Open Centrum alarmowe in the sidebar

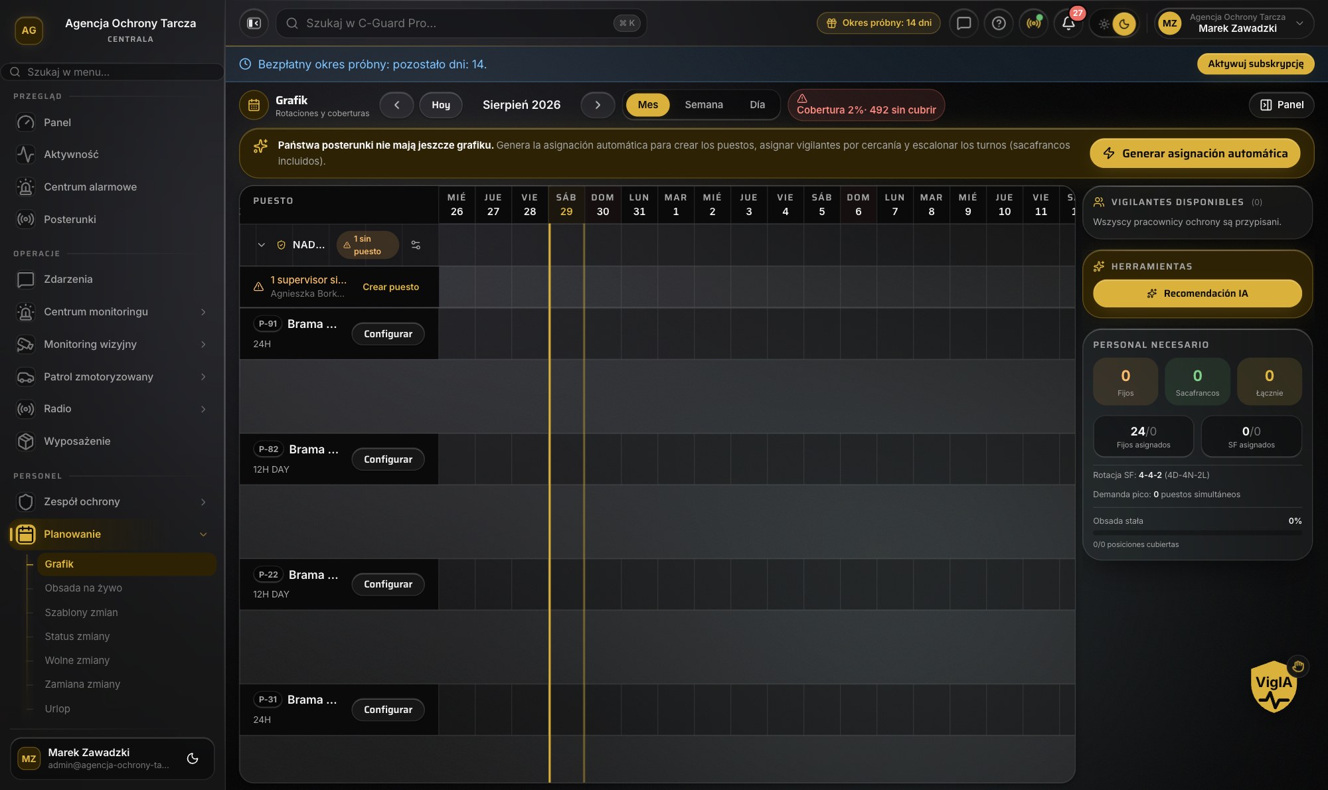(x=113, y=187)
